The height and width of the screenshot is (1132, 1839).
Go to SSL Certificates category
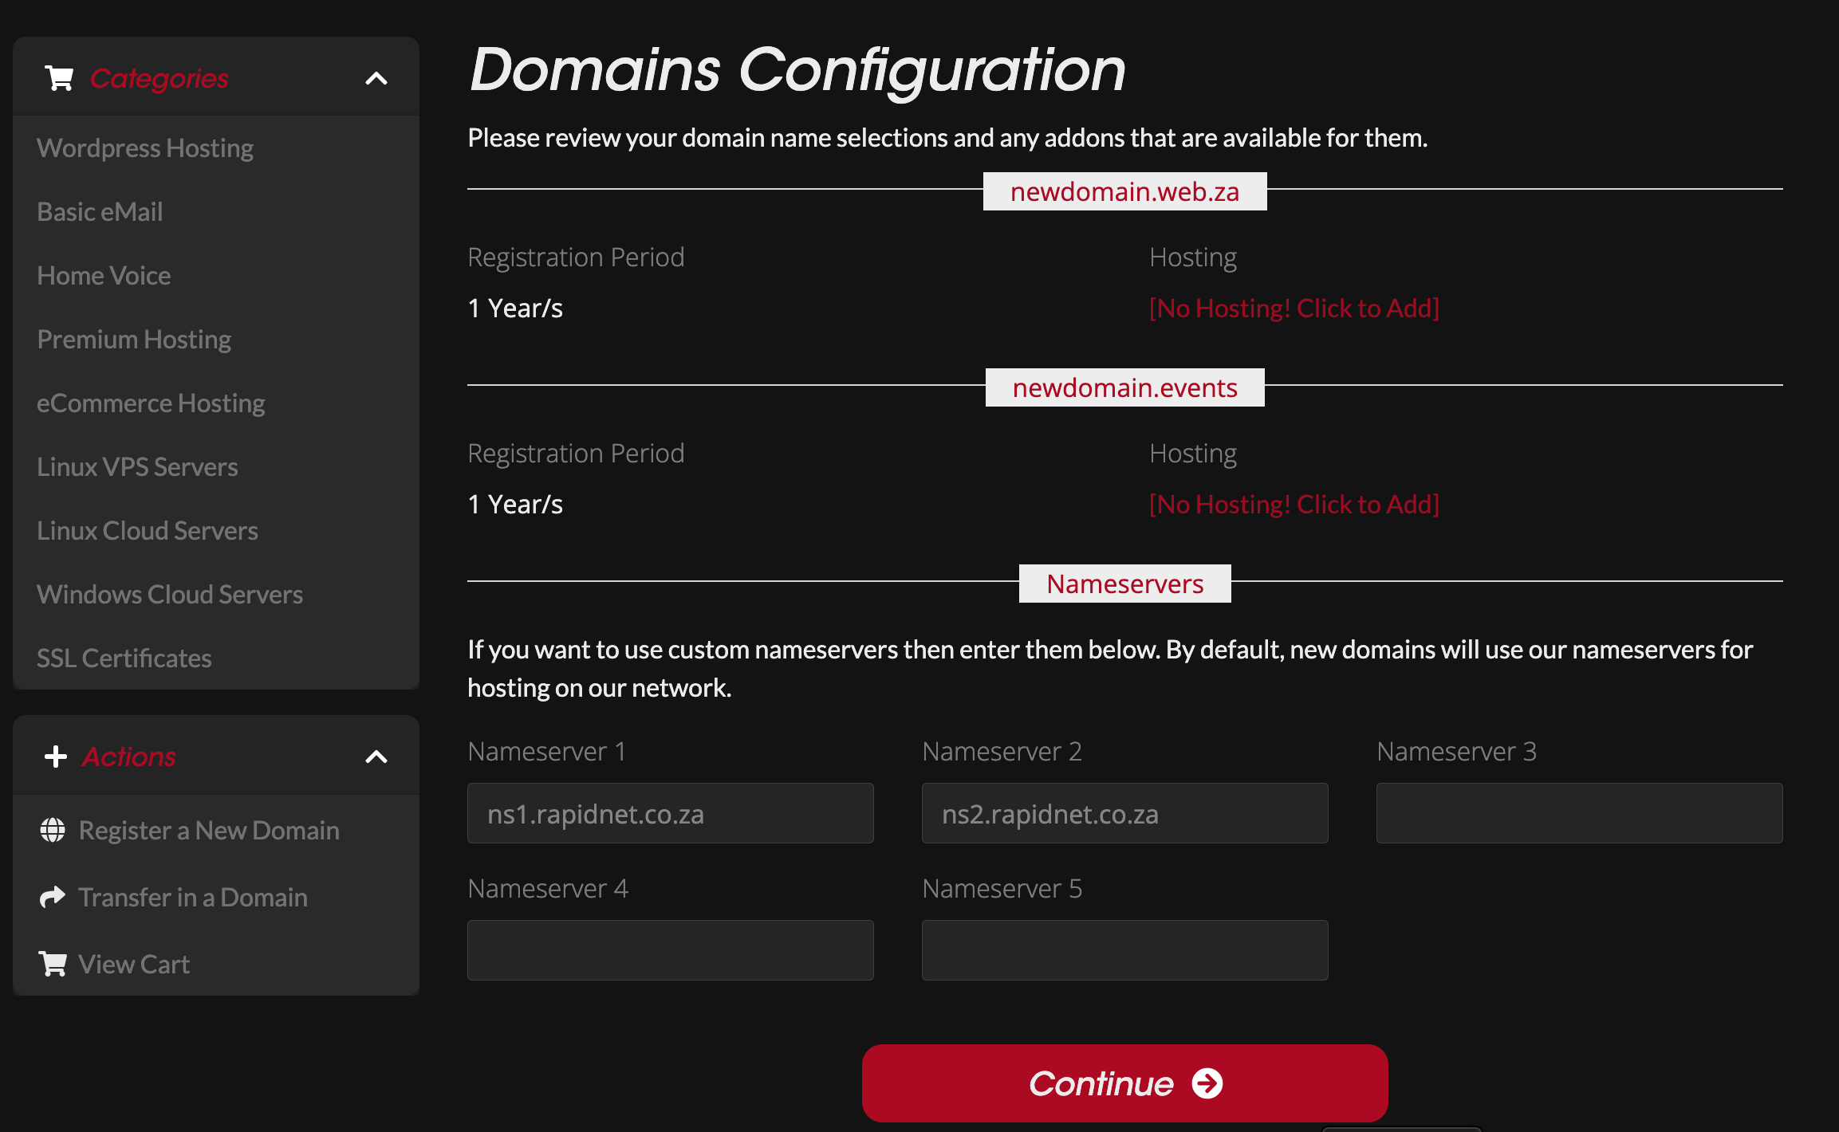pos(124,658)
